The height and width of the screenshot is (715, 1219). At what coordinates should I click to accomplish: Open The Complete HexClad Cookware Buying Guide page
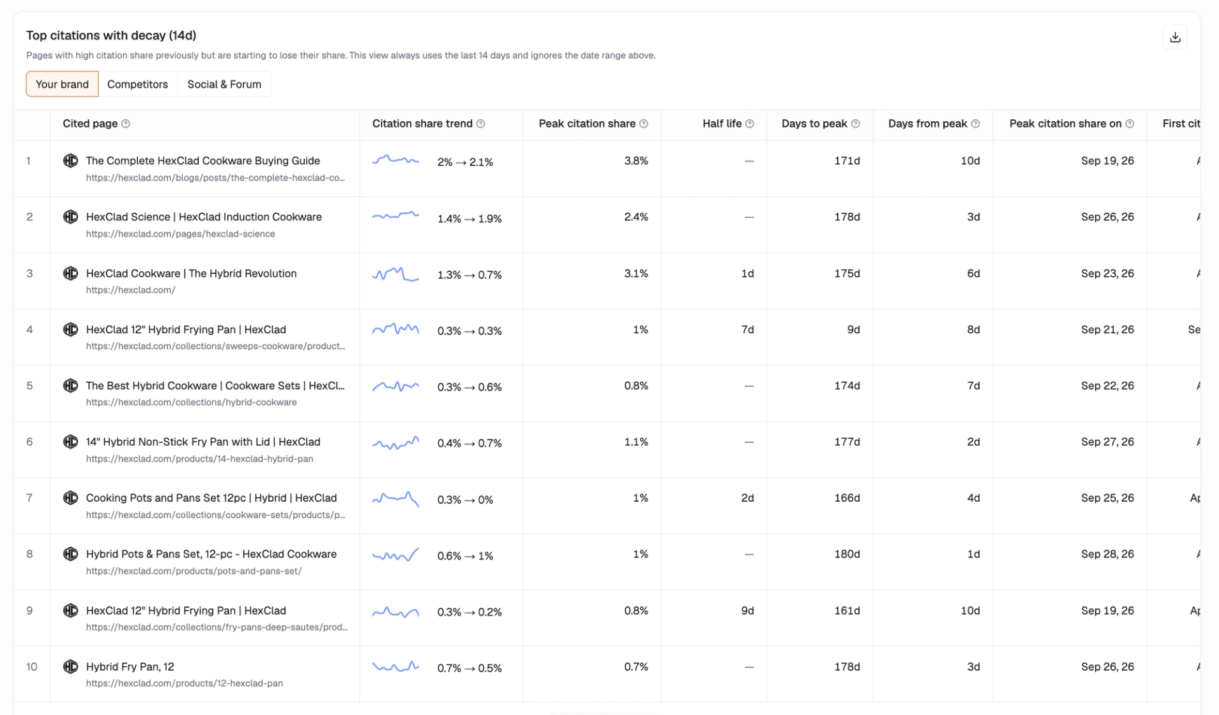click(203, 161)
